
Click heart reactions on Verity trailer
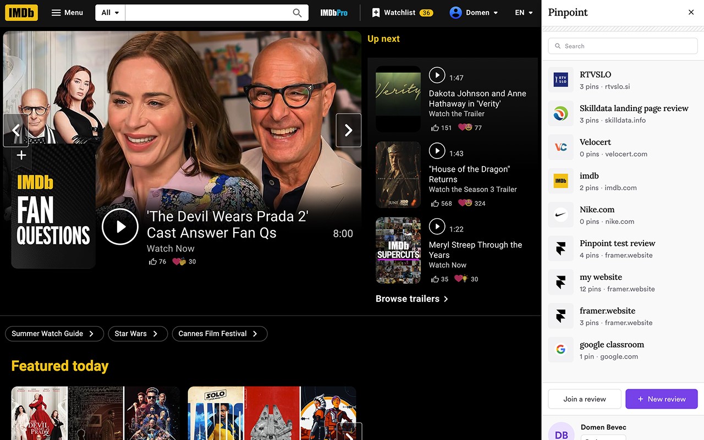pyautogui.click(x=470, y=128)
